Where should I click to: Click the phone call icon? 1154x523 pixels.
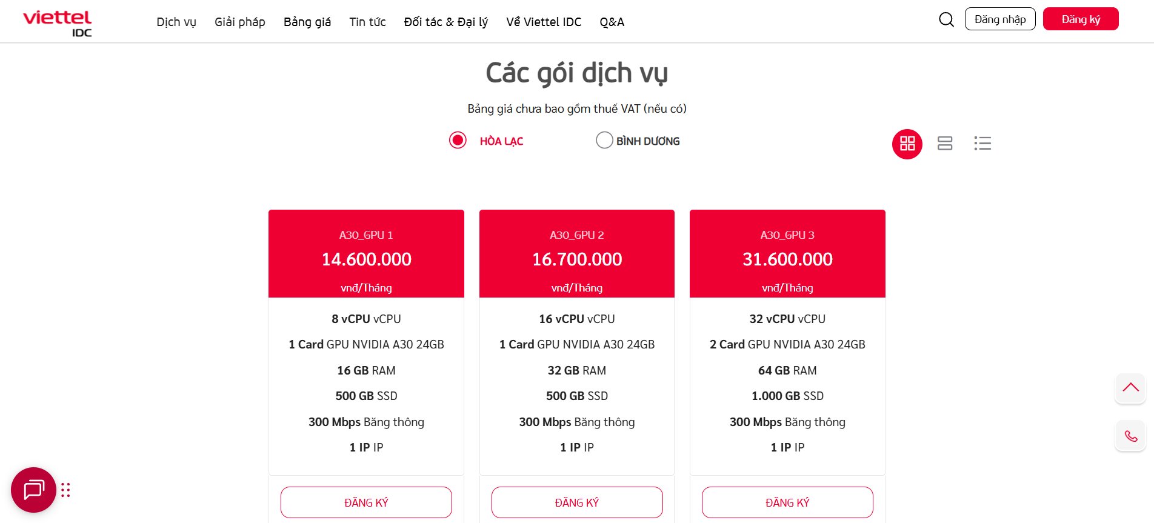1130,436
